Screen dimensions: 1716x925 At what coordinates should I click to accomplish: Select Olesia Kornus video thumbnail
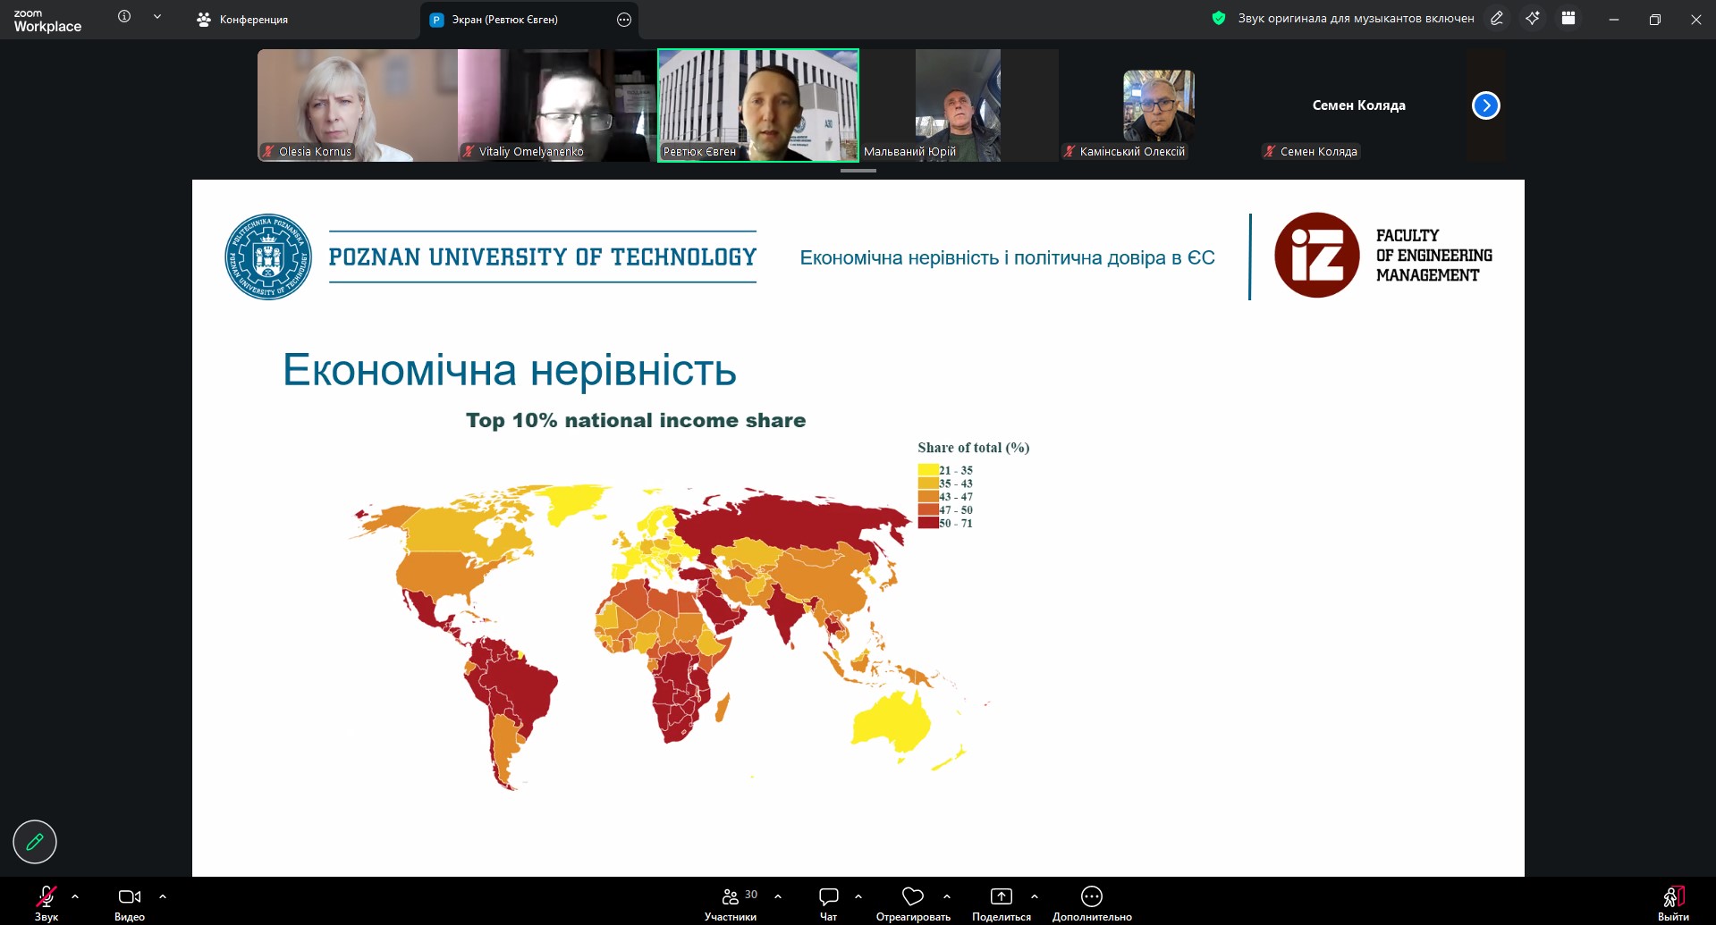(x=357, y=105)
